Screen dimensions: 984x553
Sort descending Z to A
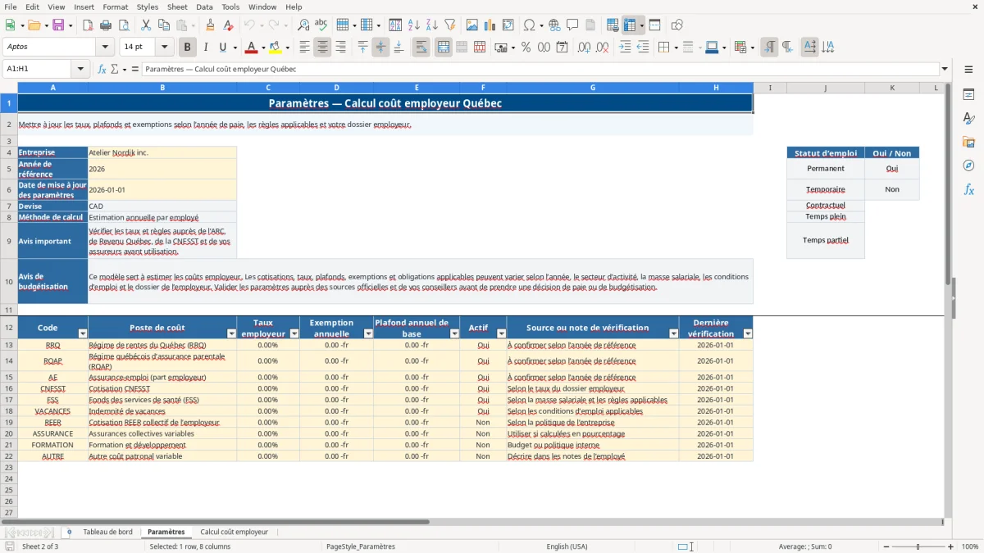(431, 25)
